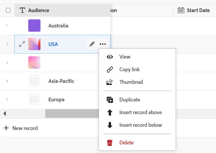Open the three-dots menu on USA row
The width and height of the screenshot is (216, 153).
[103, 44]
